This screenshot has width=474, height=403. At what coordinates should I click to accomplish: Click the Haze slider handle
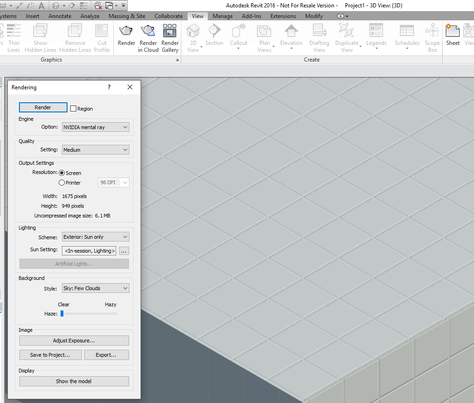[x=62, y=313]
